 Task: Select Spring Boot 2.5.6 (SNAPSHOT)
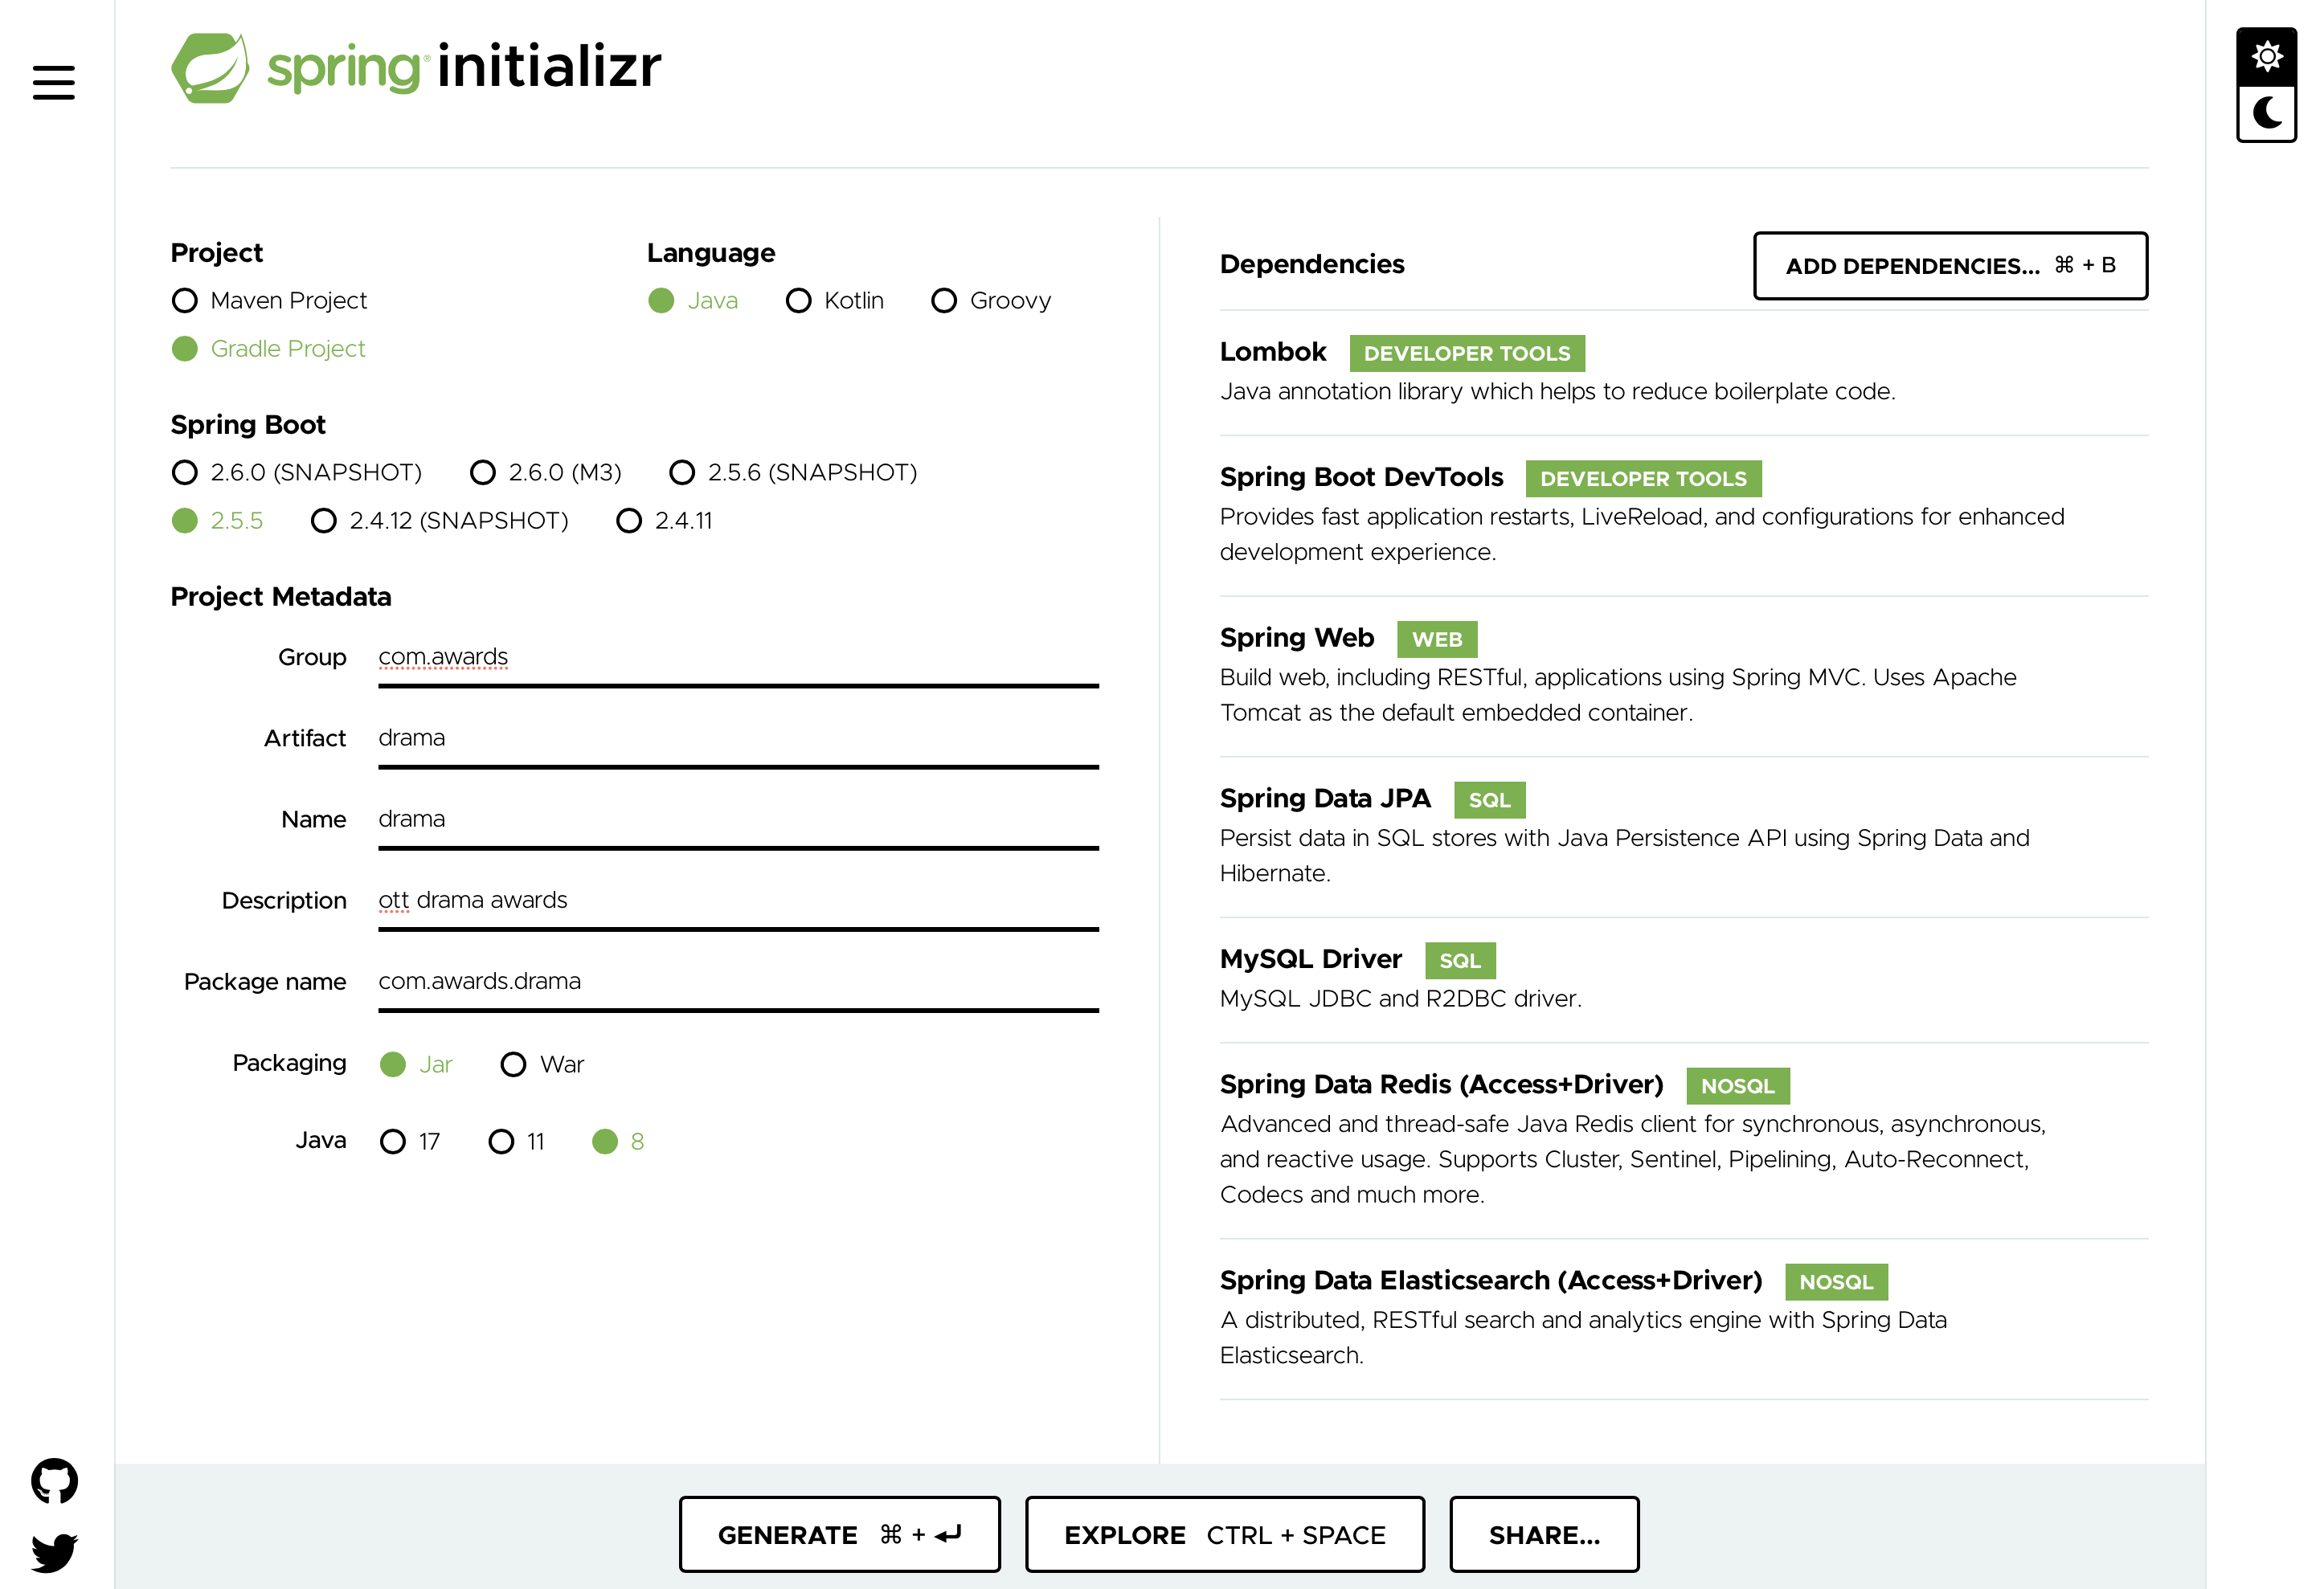point(793,472)
